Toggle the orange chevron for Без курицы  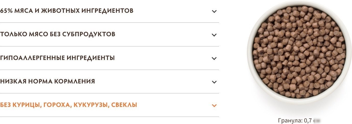click(x=214, y=105)
